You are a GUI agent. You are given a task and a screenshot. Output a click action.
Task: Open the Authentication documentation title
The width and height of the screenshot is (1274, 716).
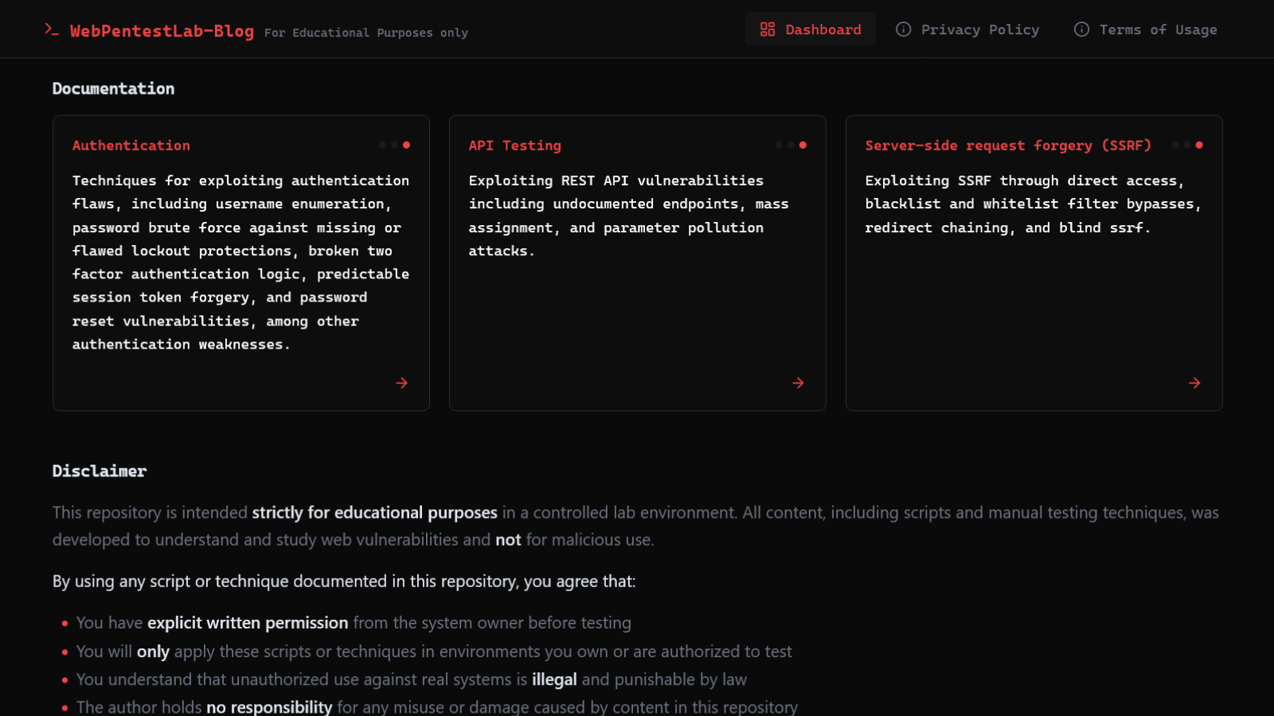[x=131, y=146]
